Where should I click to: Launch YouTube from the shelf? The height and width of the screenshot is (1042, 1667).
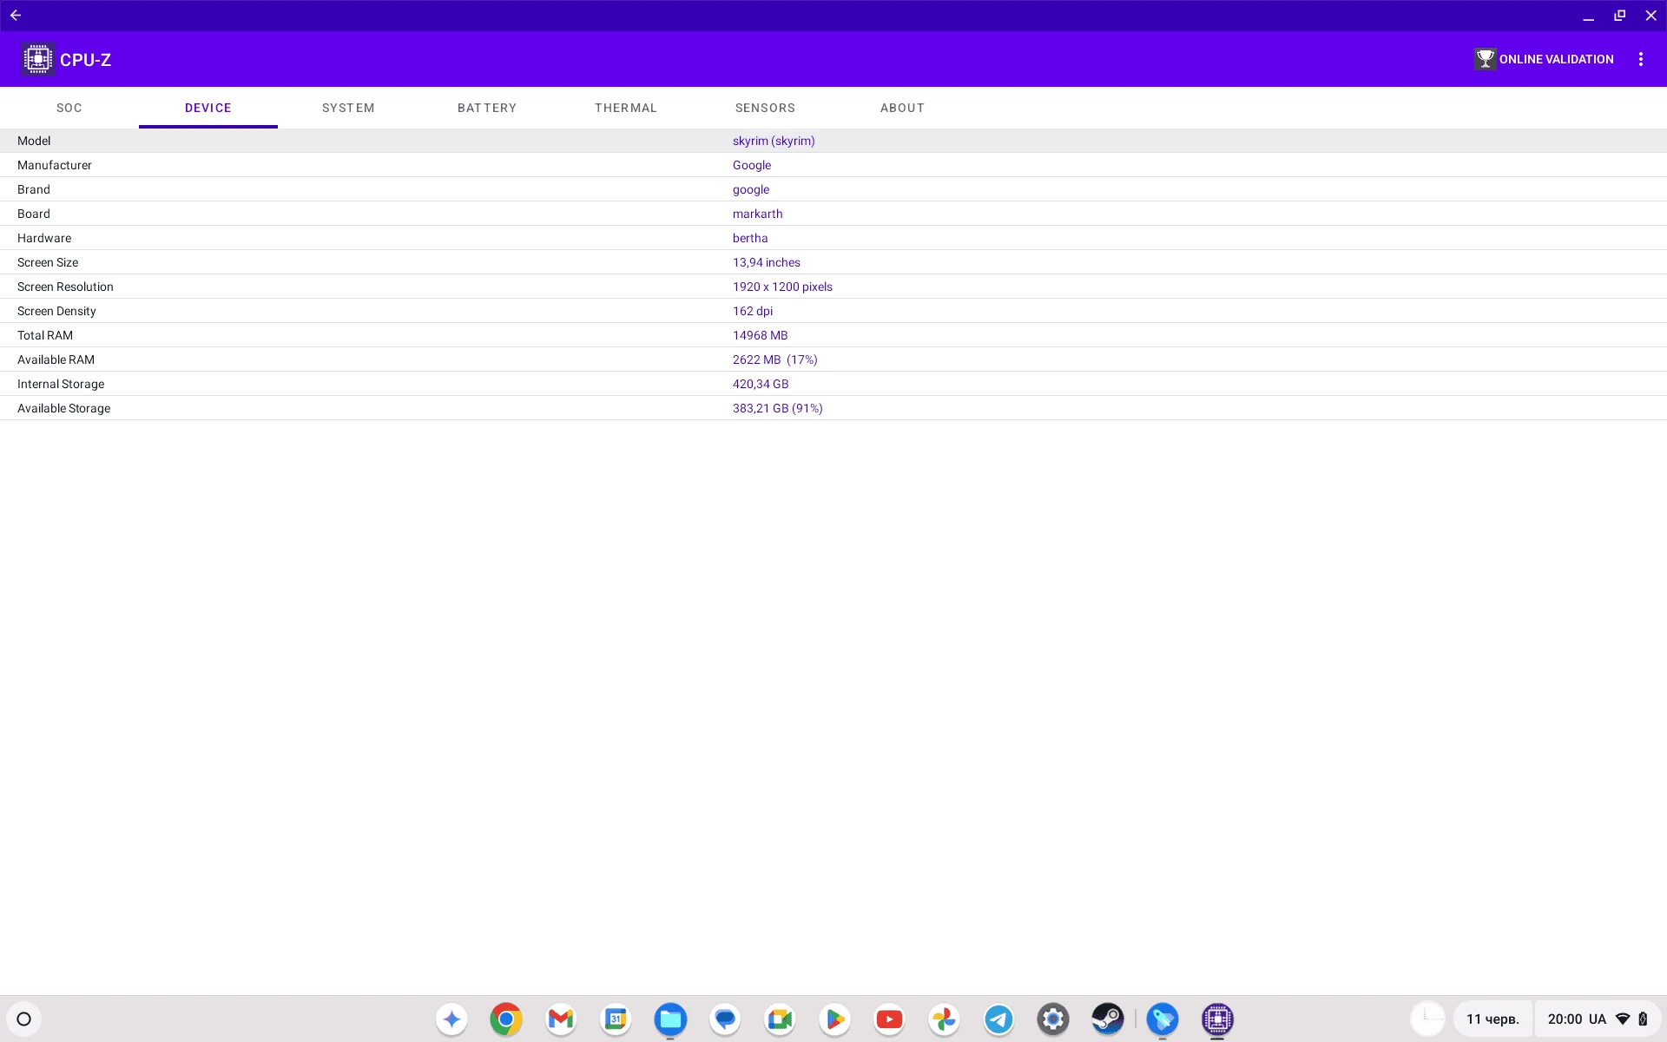pos(889,1019)
